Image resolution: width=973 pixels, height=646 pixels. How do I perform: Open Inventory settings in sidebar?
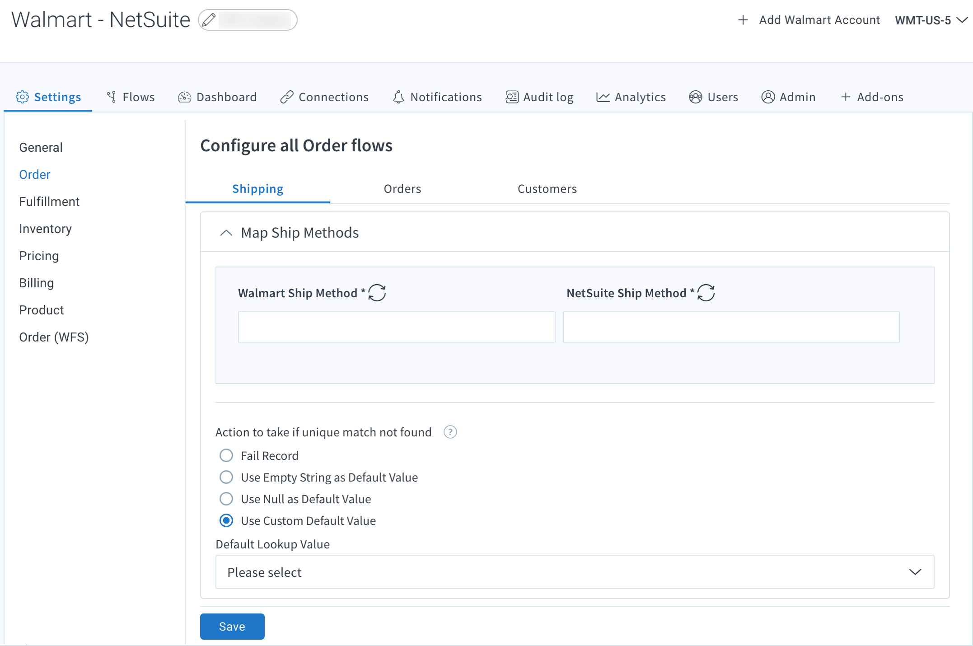(45, 229)
